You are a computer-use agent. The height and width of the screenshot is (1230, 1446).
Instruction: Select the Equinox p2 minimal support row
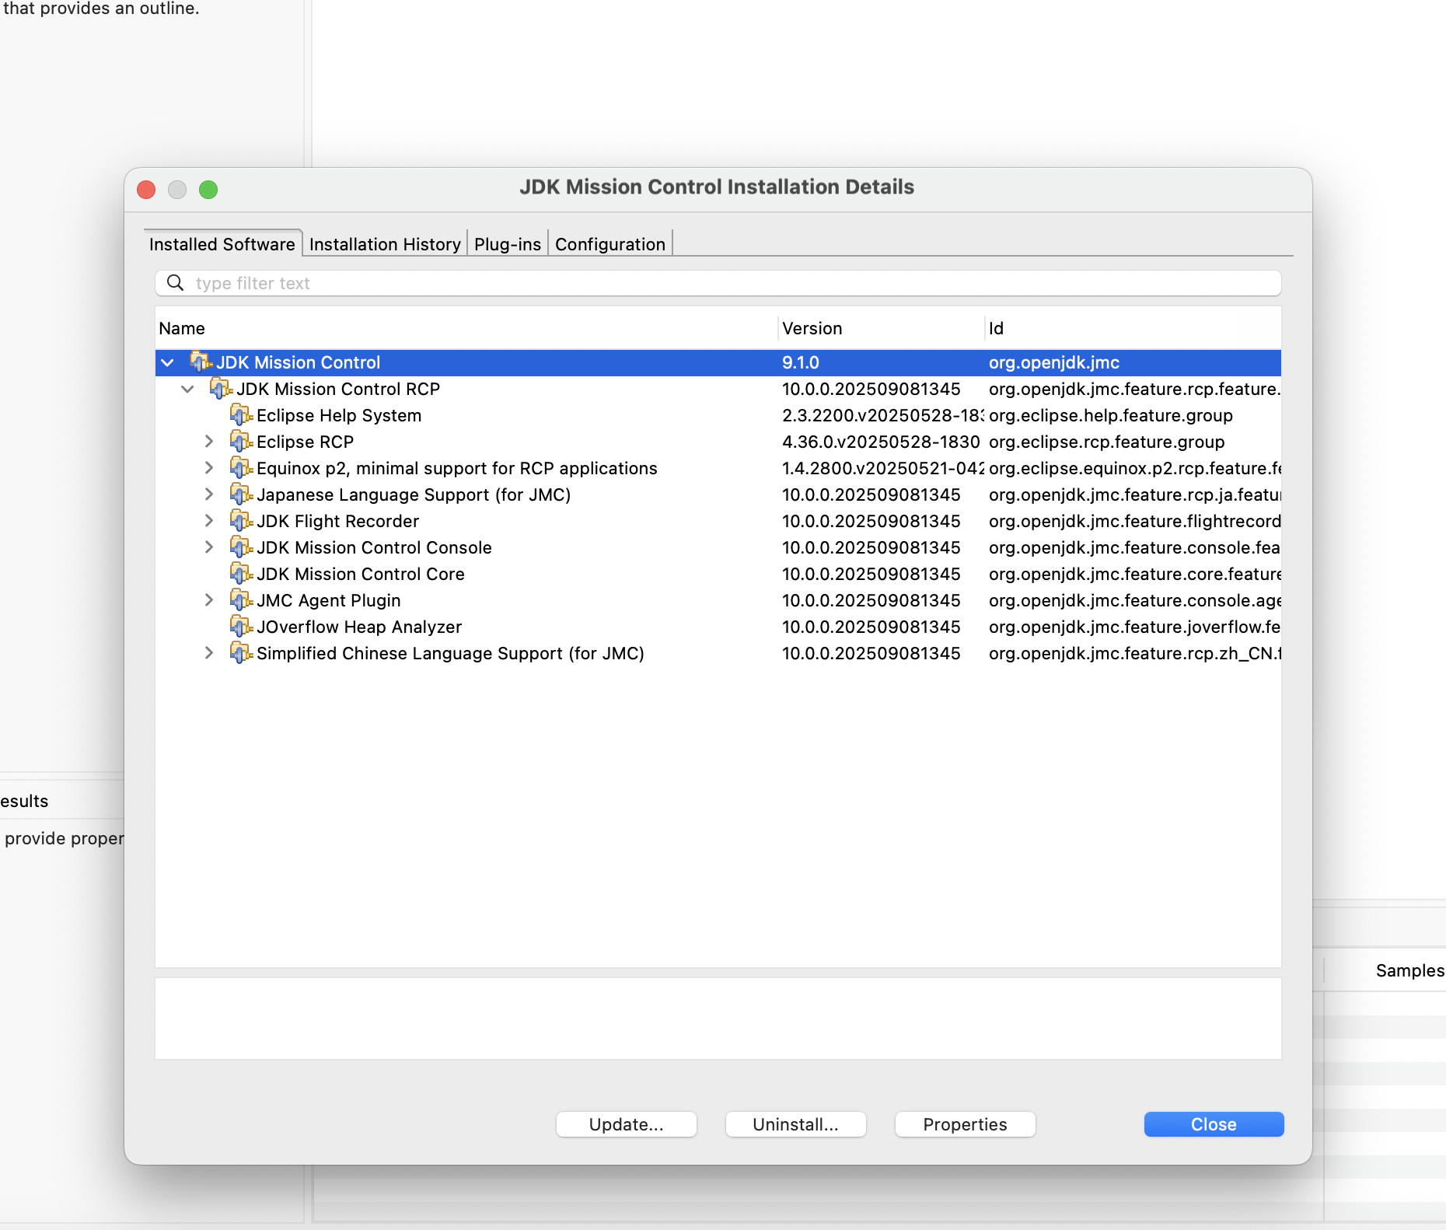[718, 468]
